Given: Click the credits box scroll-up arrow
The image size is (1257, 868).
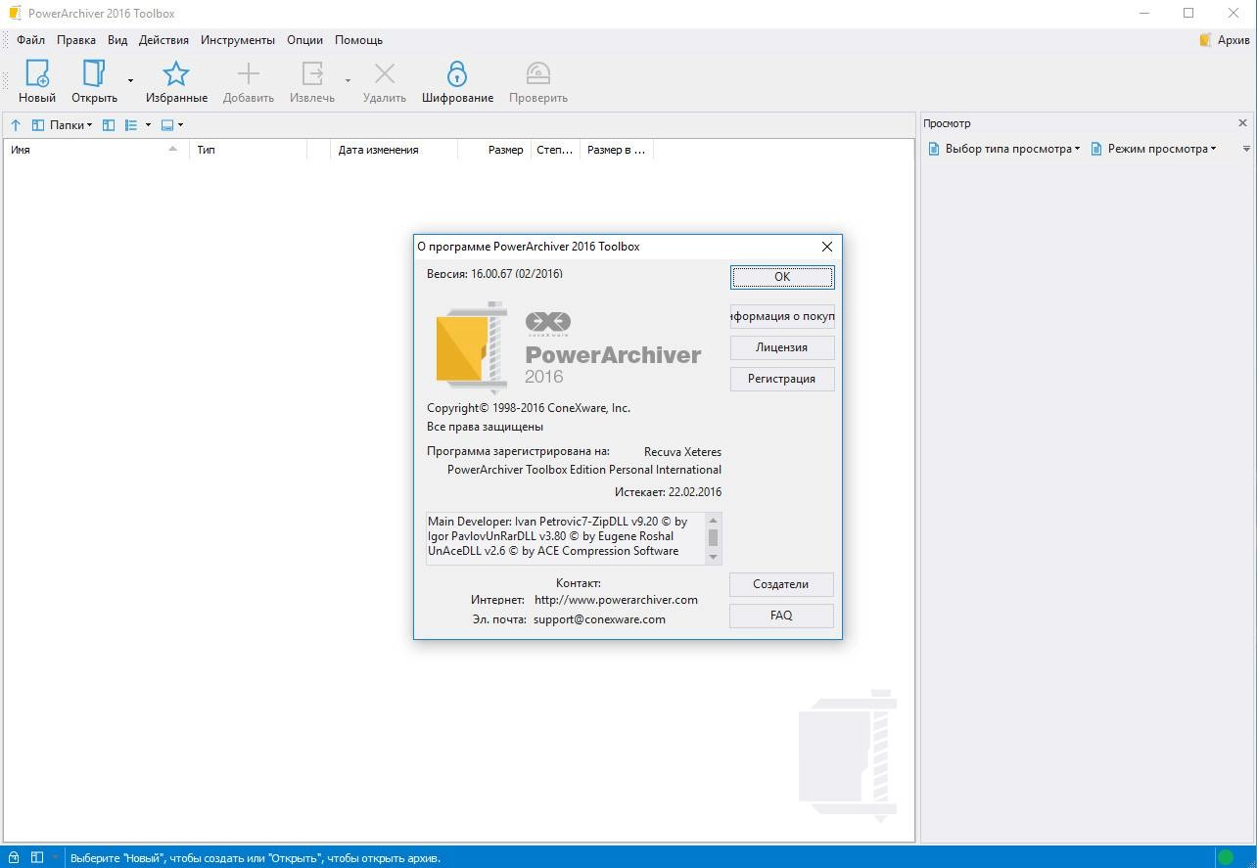Looking at the screenshot, I should [713, 520].
